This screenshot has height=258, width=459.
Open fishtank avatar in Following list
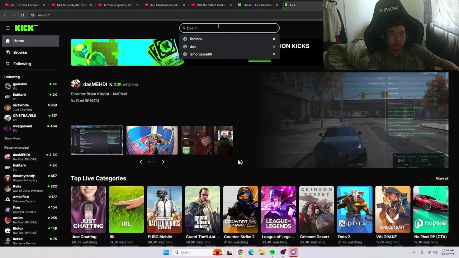8,97
